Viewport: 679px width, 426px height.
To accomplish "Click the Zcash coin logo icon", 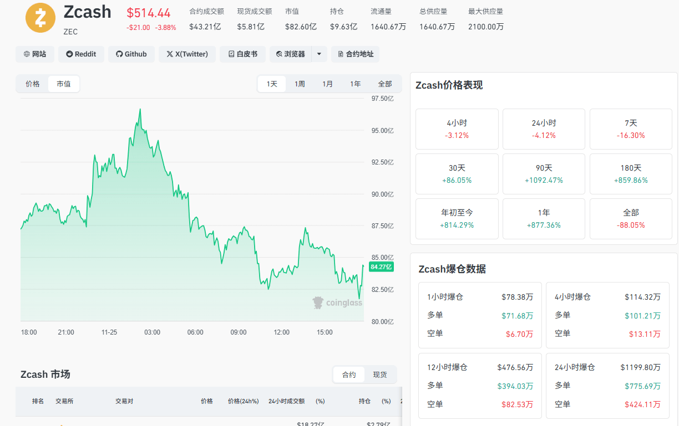I will (x=40, y=18).
